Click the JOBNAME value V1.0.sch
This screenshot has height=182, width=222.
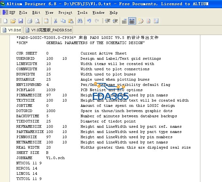click(55, 158)
